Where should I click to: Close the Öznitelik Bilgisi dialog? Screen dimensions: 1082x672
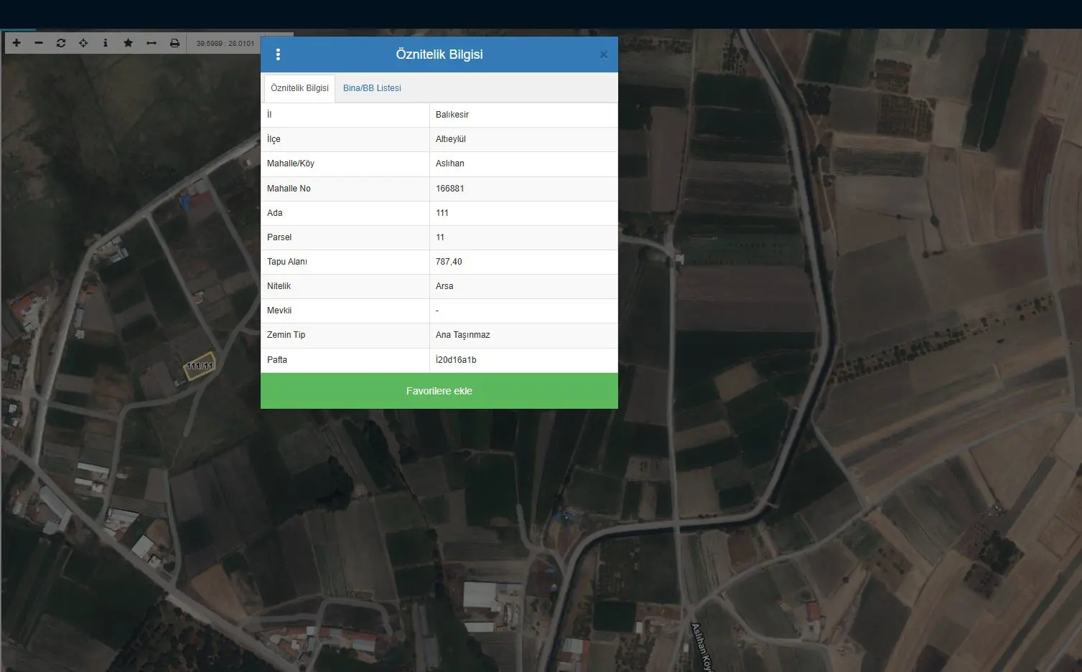click(x=604, y=55)
